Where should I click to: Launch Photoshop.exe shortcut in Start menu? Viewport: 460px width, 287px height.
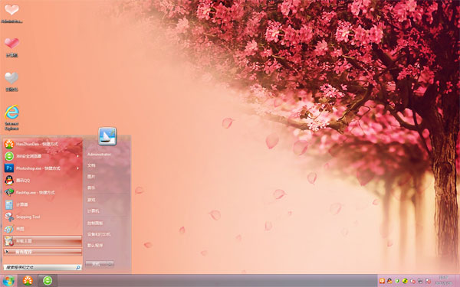42,168
